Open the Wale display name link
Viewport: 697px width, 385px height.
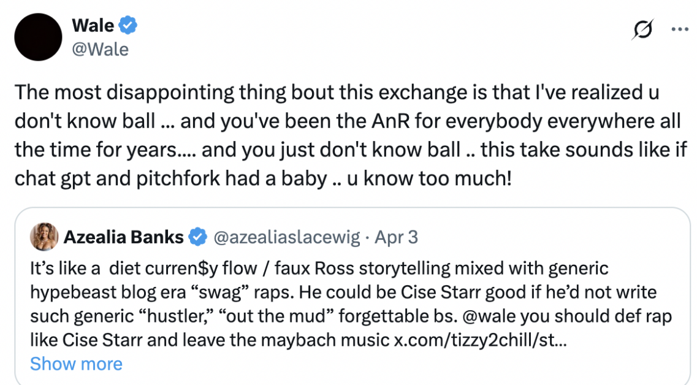(93, 25)
